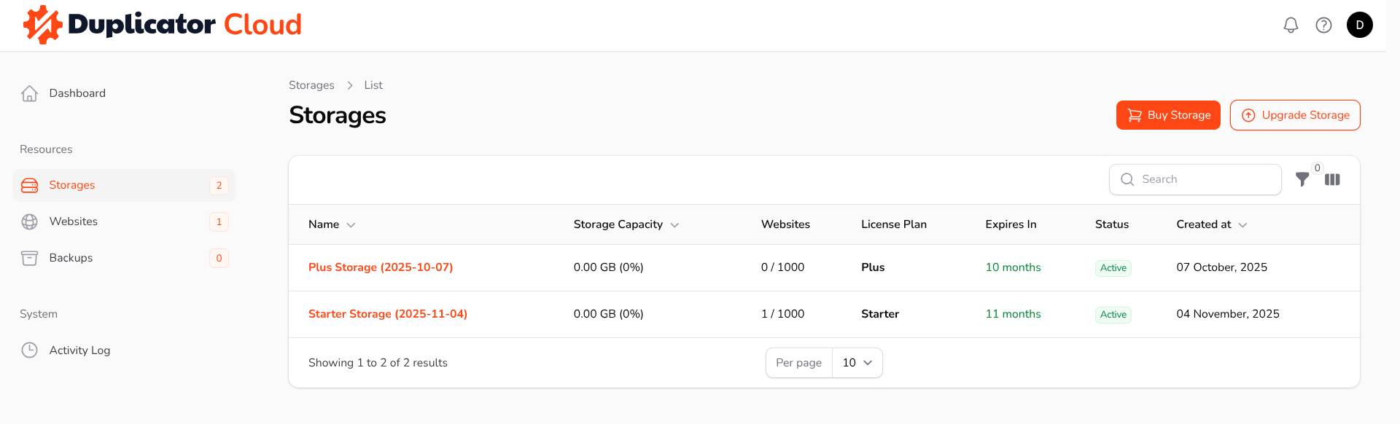Open the help question mark icon

1323,25
